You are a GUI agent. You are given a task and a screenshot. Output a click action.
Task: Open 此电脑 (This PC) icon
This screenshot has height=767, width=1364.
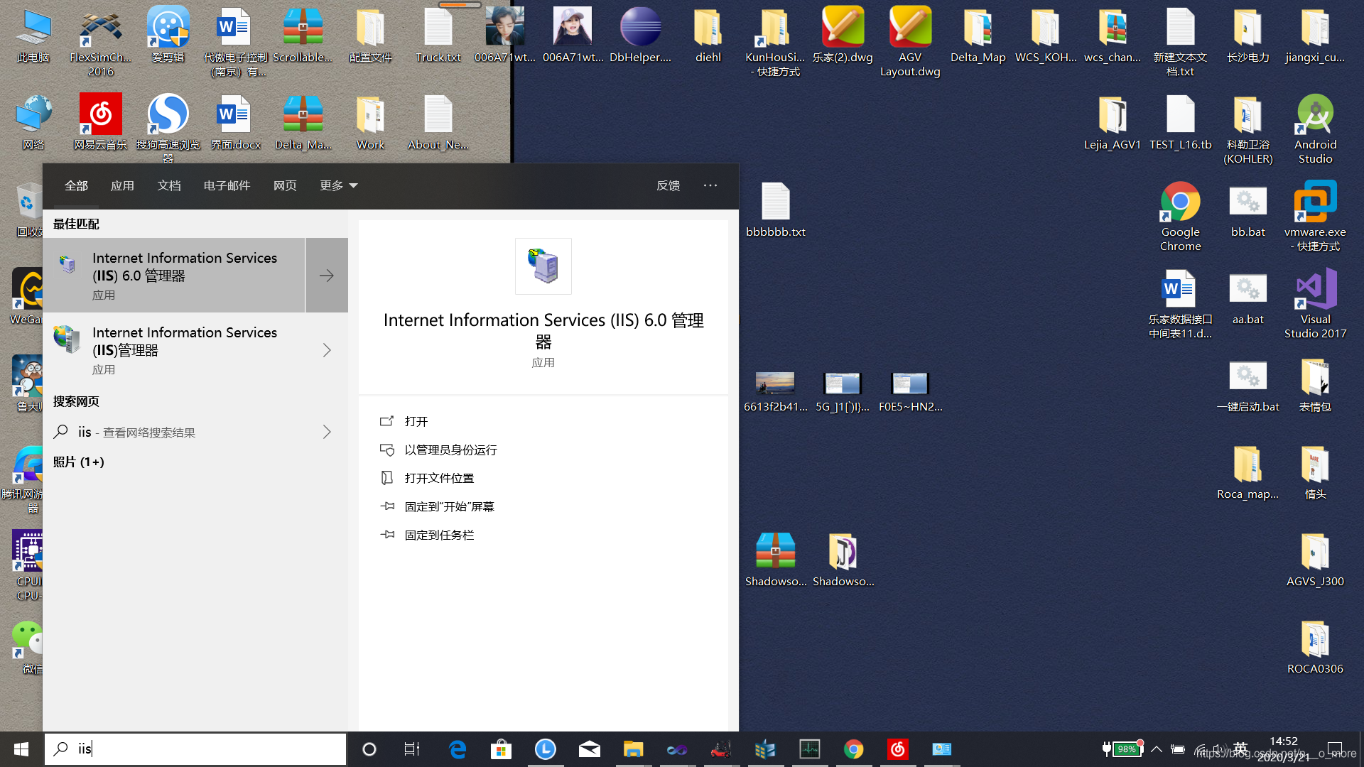pos(33,35)
